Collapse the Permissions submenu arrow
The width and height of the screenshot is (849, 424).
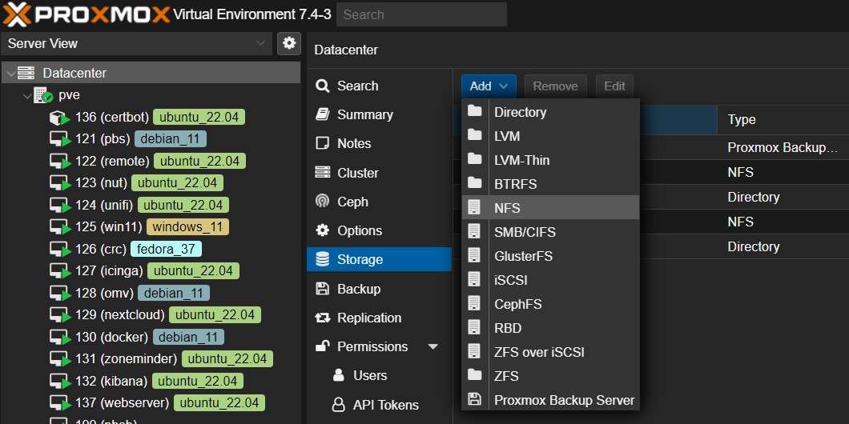point(433,347)
